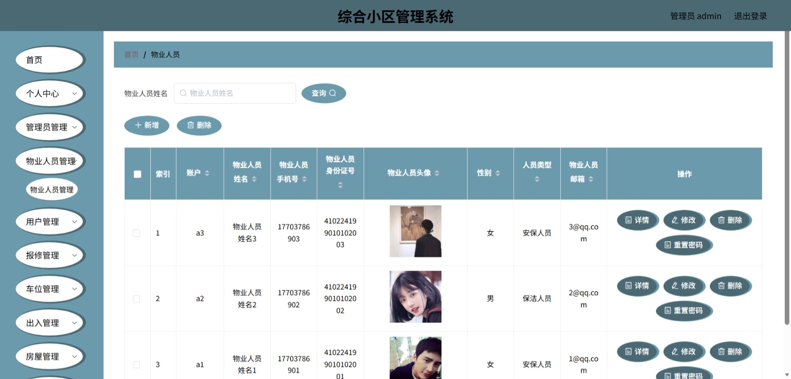Click 删除 for account a3 row
Image resolution: width=791 pixels, height=379 pixels.
pos(730,220)
